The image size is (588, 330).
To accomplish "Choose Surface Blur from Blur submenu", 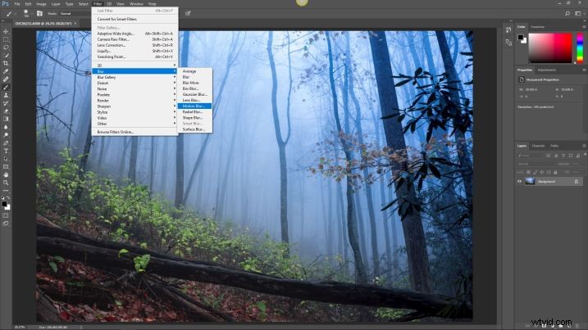I will pyautogui.click(x=194, y=129).
